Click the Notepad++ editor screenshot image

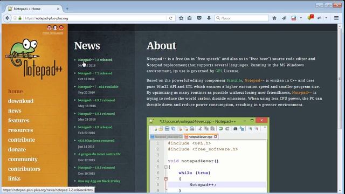208,155
